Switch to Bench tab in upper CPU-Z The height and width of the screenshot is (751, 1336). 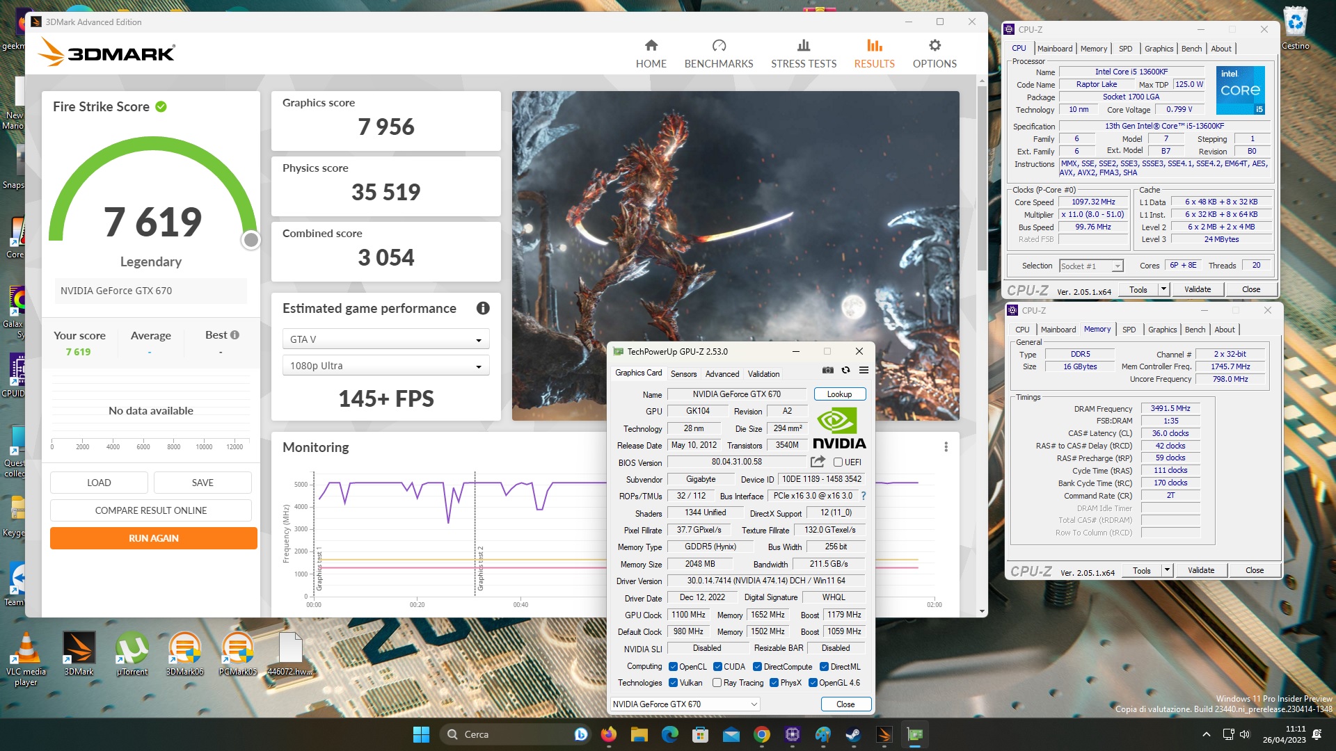[x=1191, y=49]
